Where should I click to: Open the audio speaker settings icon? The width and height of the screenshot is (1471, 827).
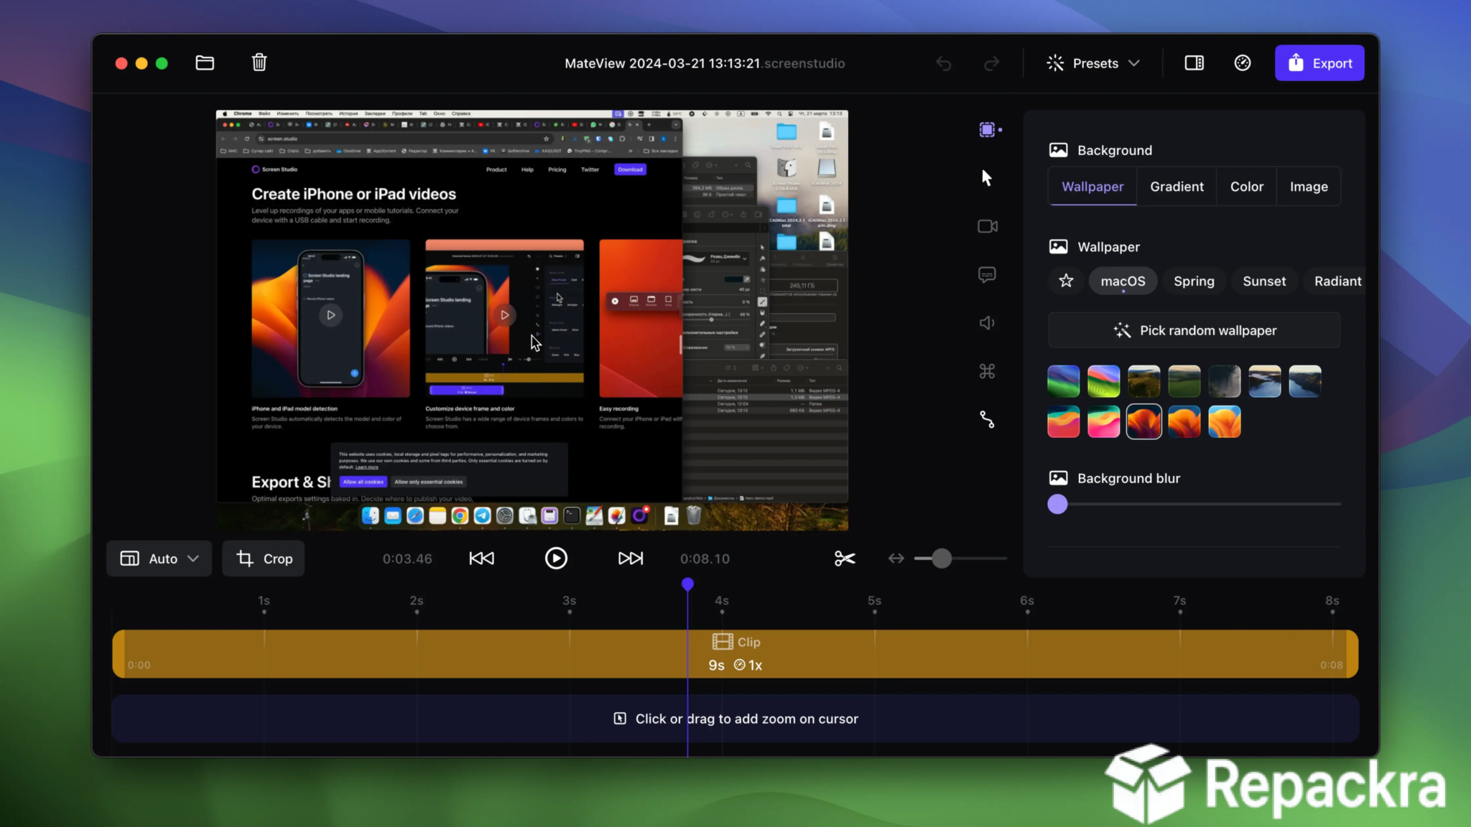[987, 323]
